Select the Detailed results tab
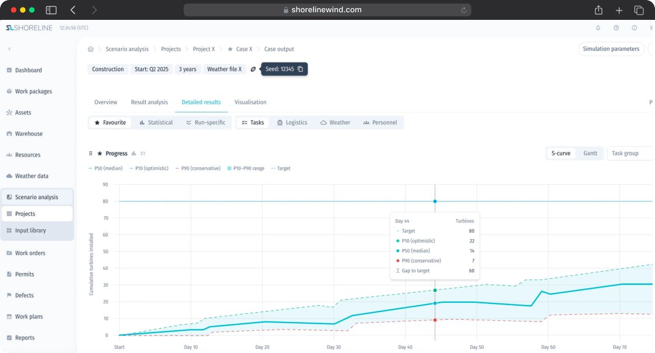The image size is (655, 353). click(201, 102)
